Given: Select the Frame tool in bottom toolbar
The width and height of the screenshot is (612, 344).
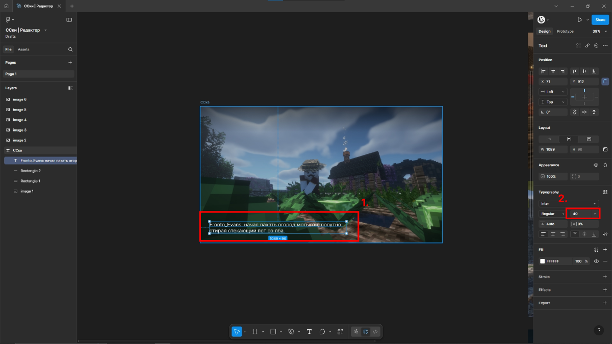Looking at the screenshot, I should [x=255, y=331].
